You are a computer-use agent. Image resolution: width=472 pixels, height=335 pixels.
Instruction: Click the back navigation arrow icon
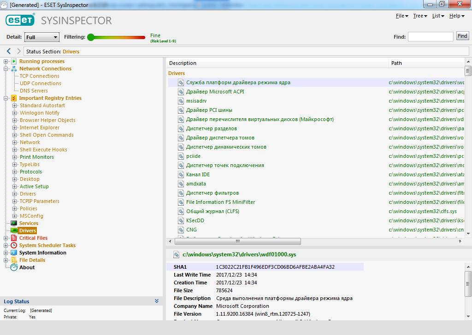click(9, 52)
